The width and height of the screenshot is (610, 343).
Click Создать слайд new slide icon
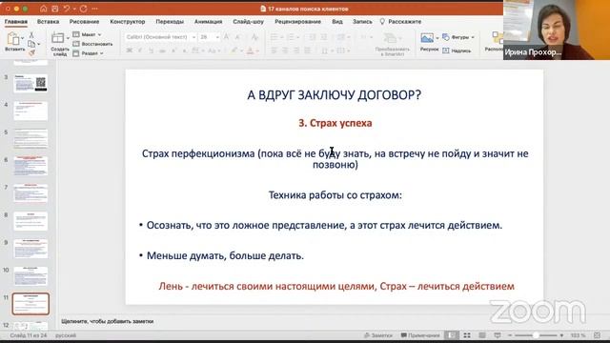57,38
